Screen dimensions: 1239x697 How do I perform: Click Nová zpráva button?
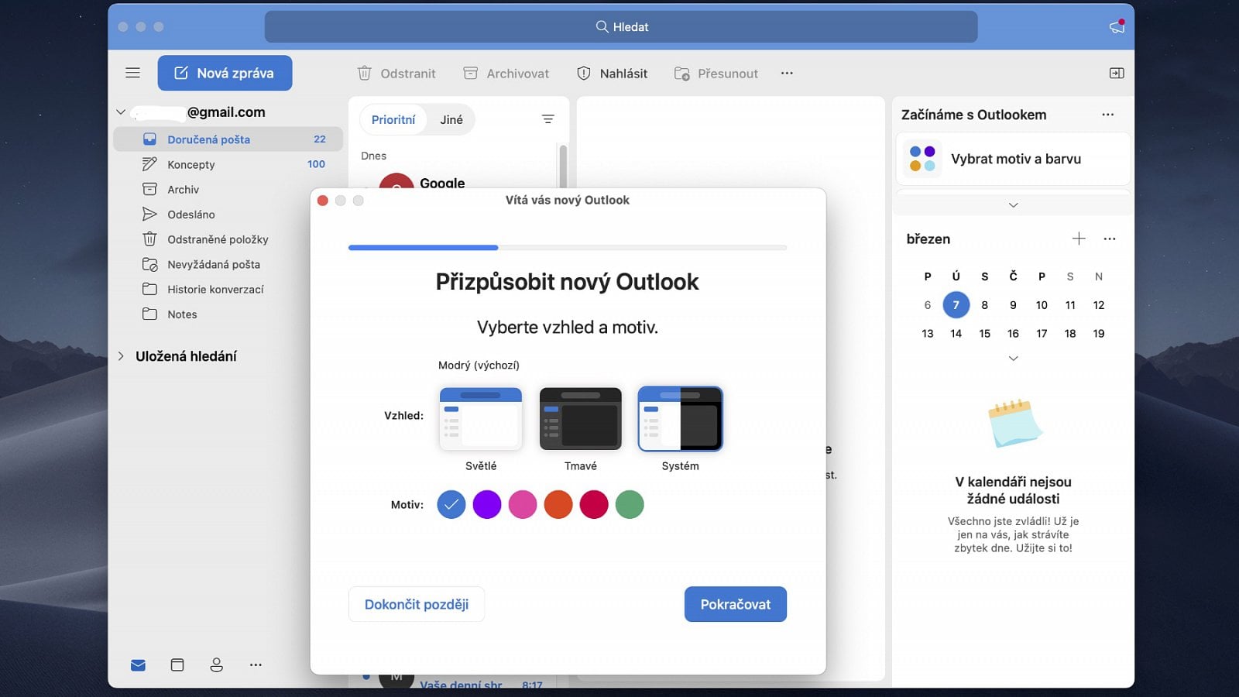[225, 73]
